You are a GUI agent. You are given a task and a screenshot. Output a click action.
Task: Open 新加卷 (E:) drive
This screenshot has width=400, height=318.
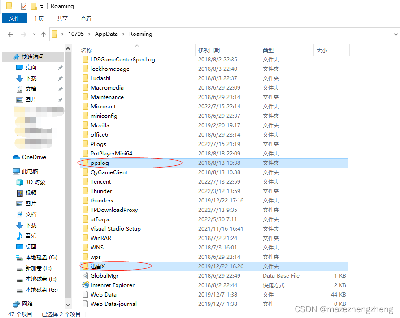point(38,268)
